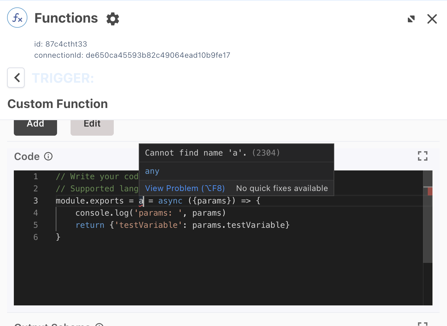Open Functions settings with the gear icon
Image resolution: width=447 pixels, height=326 pixels.
click(113, 19)
